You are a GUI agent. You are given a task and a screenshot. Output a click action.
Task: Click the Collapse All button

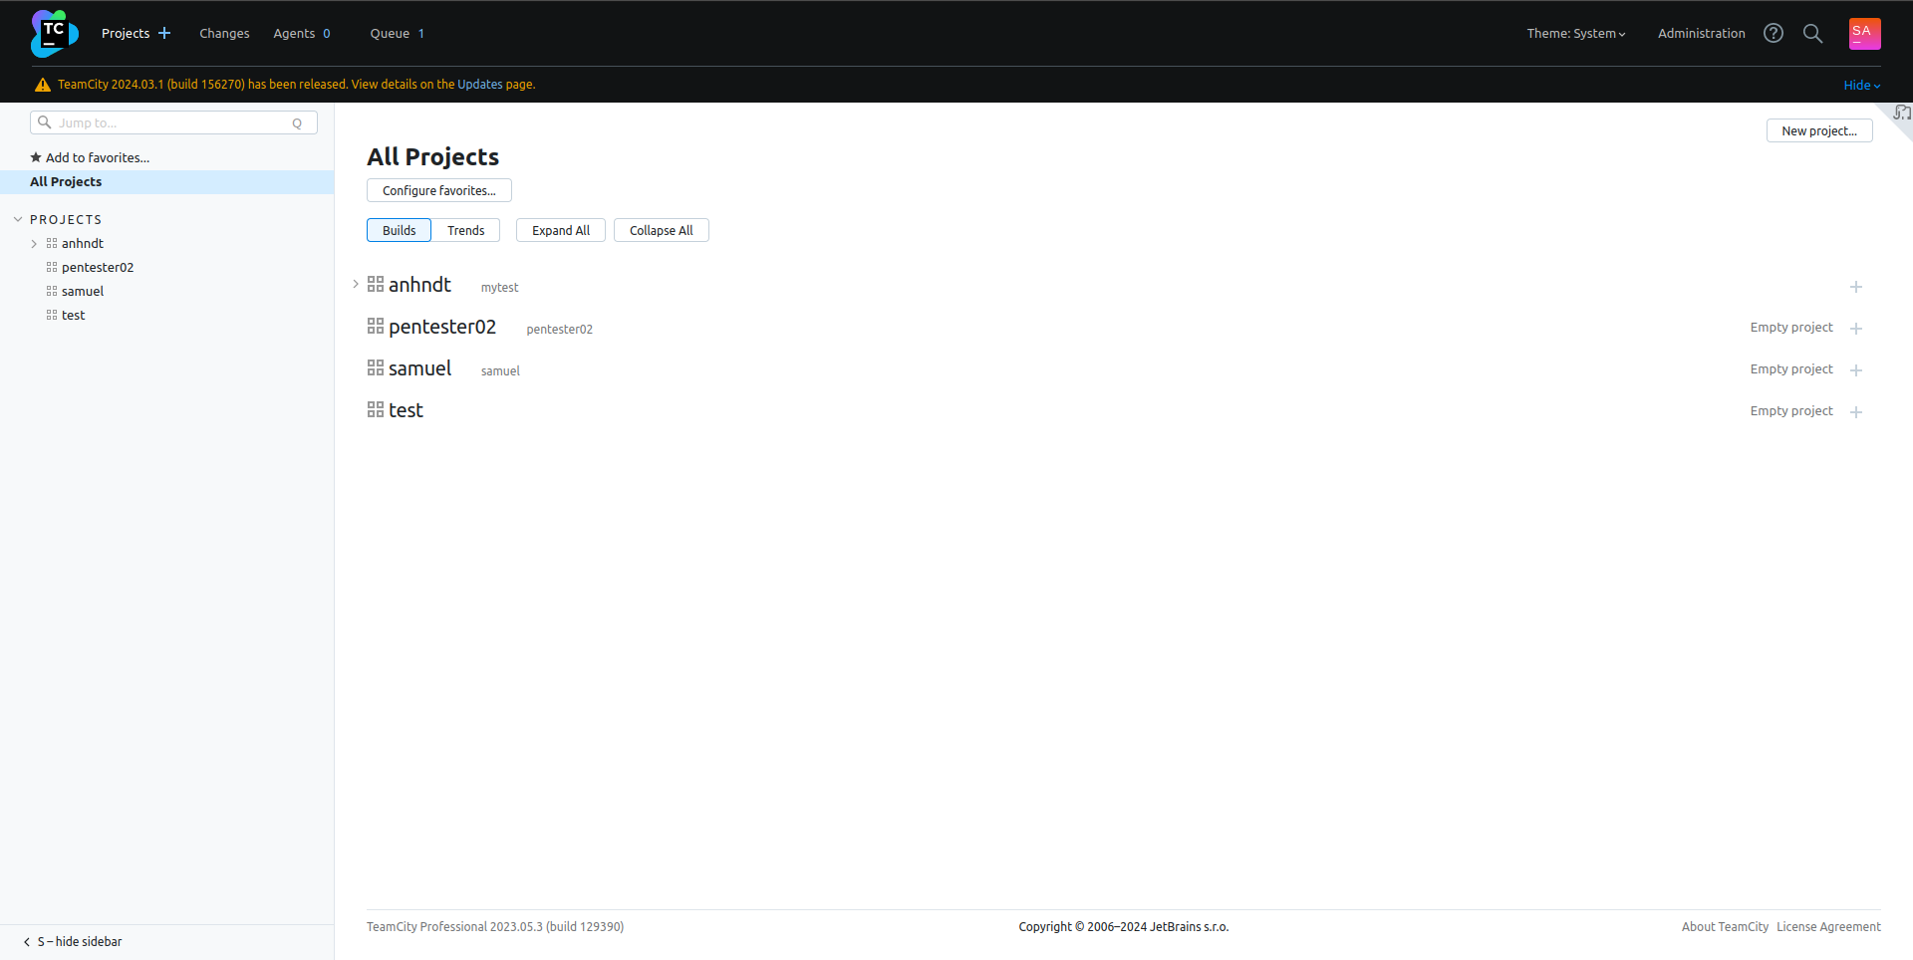click(661, 230)
